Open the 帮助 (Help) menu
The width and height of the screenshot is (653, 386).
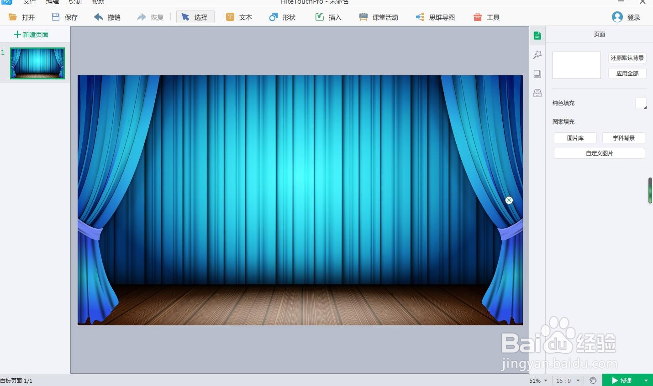(x=98, y=2)
